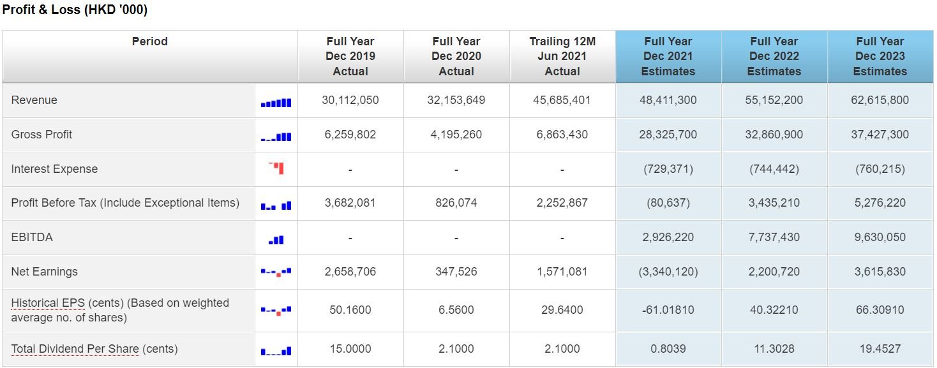Screen dimensions: 937x368
Task: Open the Profit Before Tax sparkline icon
Action: click(276, 205)
